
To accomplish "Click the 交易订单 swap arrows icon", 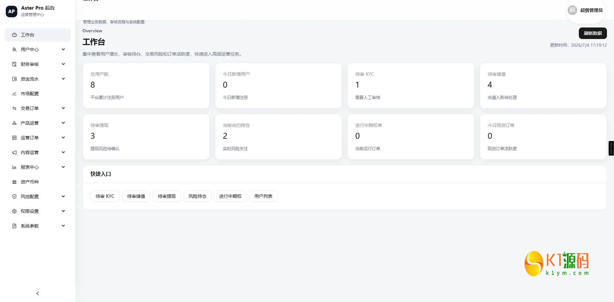I will tap(14, 108).
